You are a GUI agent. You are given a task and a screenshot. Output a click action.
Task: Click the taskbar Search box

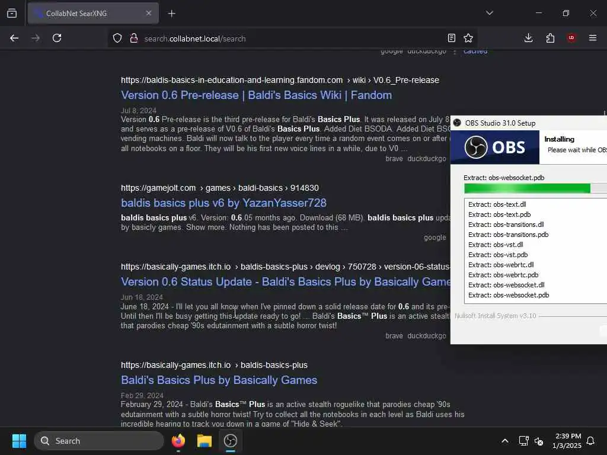(99, 441)
